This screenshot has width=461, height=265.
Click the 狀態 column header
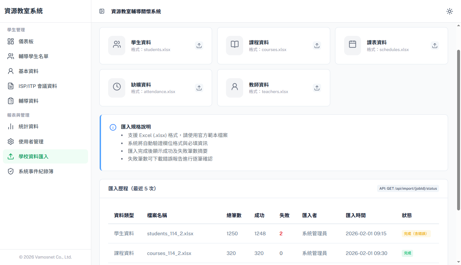pyautogui.click(x=407, y=215)
